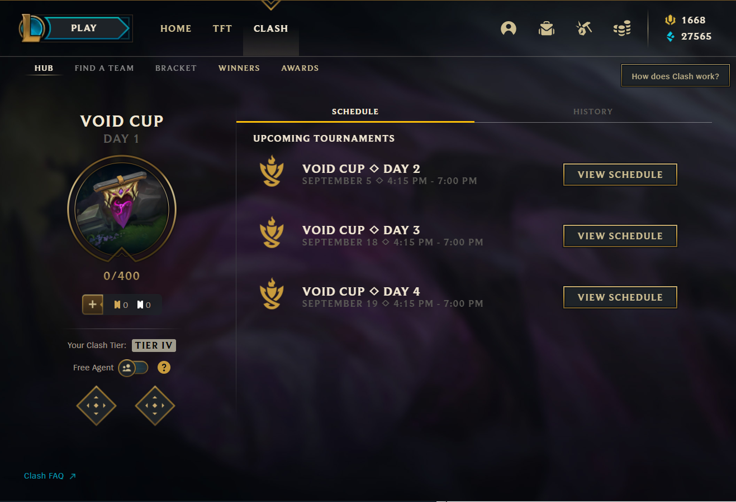
Task: View schedule for Void Cup Day 3
Action: pos(620,236)
